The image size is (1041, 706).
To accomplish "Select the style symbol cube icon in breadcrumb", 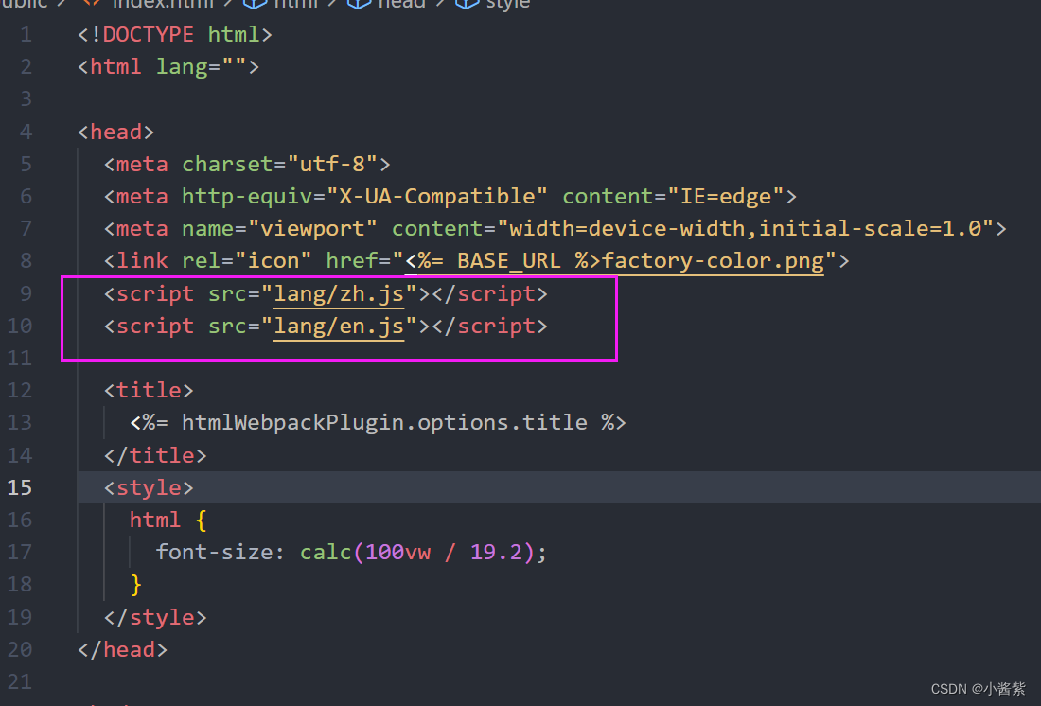I will coord(467,5).
